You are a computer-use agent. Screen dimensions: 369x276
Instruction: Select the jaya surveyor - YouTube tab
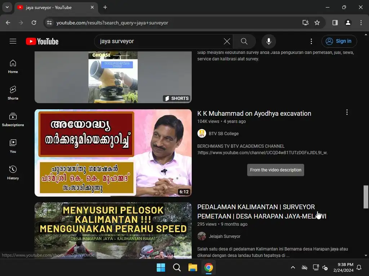coord(56,7)
